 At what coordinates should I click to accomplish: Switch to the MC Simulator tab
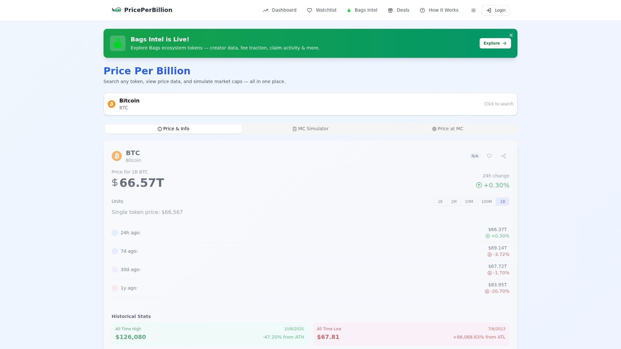point(310,129)
